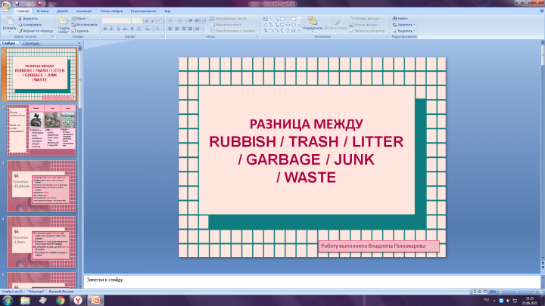Viewport: 545px width, 306px height.
Task: Select the Triangle shape in shapes gallery
Action: [265, 25]
